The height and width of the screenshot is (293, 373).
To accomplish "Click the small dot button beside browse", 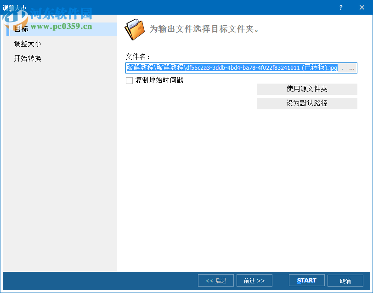I will [342, 68].
